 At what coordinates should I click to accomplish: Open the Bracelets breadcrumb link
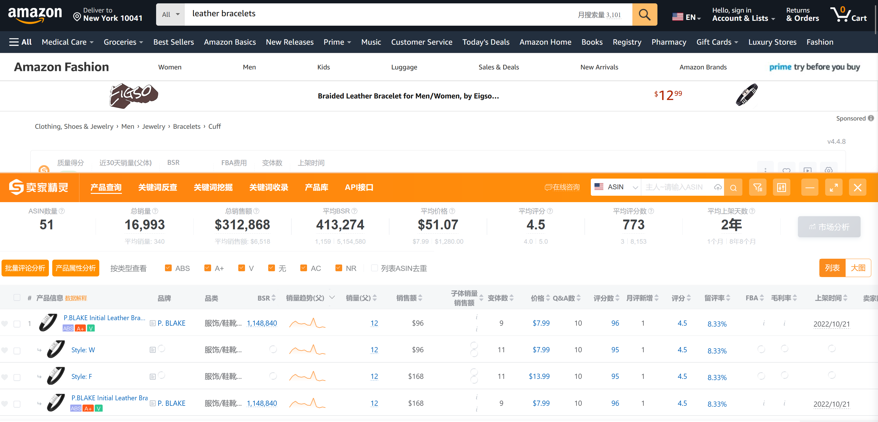[x=187, y=127]
